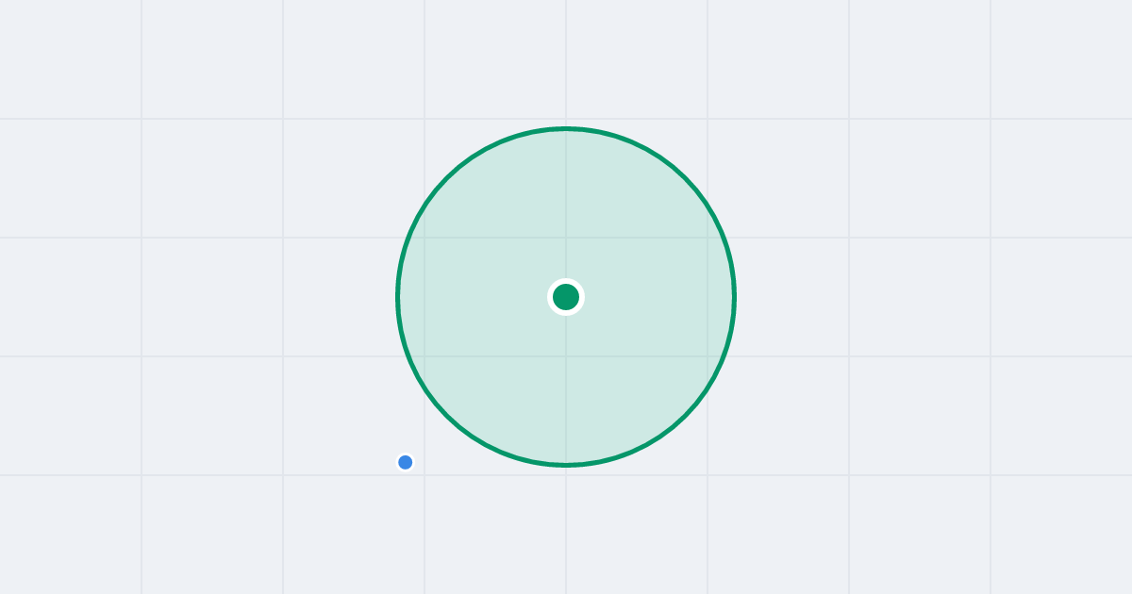Click the green center point of the circle

point(566,297)
